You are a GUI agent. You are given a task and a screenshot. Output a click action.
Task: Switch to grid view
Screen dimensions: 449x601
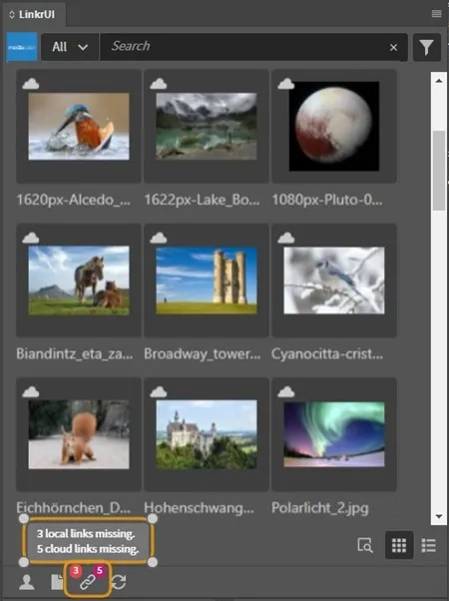click(399, 545)
